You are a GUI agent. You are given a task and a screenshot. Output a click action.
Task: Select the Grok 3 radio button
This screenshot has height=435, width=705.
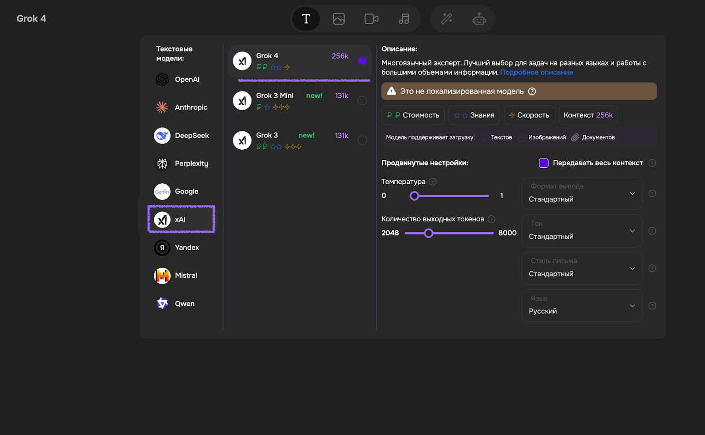click(362, 140)
